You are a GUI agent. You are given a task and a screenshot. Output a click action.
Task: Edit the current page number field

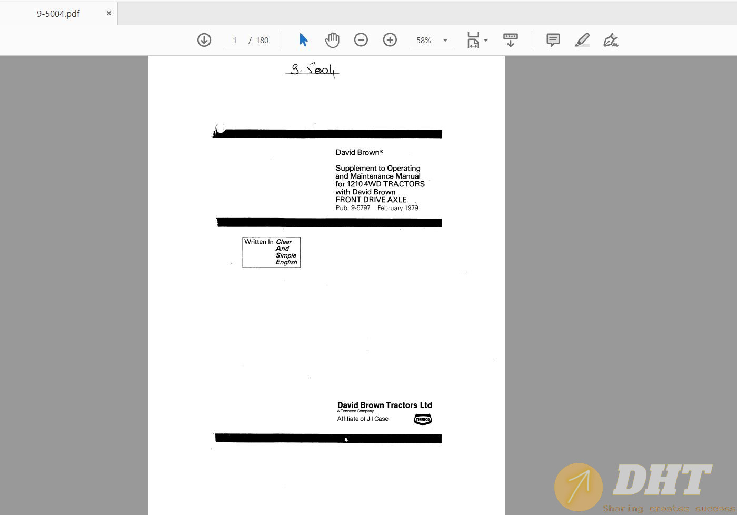(235, 41)
